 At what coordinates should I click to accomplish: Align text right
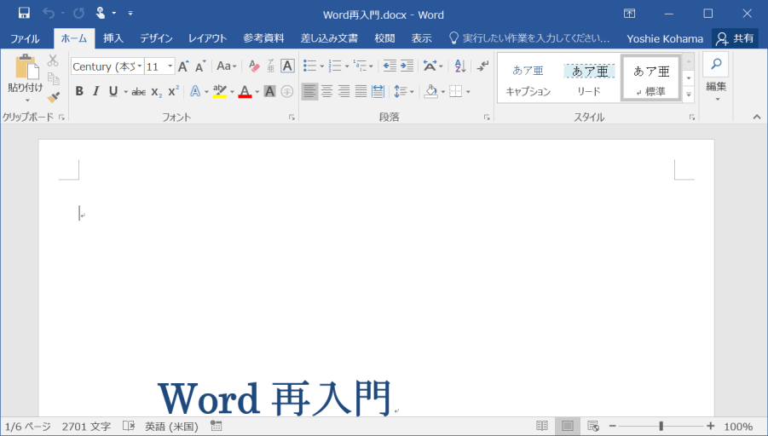point(344,91)
